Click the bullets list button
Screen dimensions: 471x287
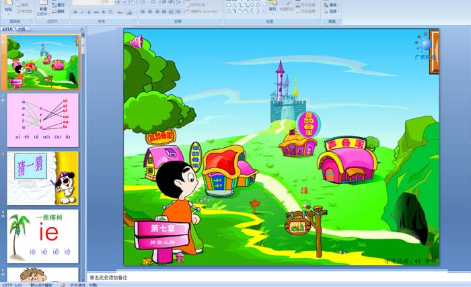coord(144,2)
